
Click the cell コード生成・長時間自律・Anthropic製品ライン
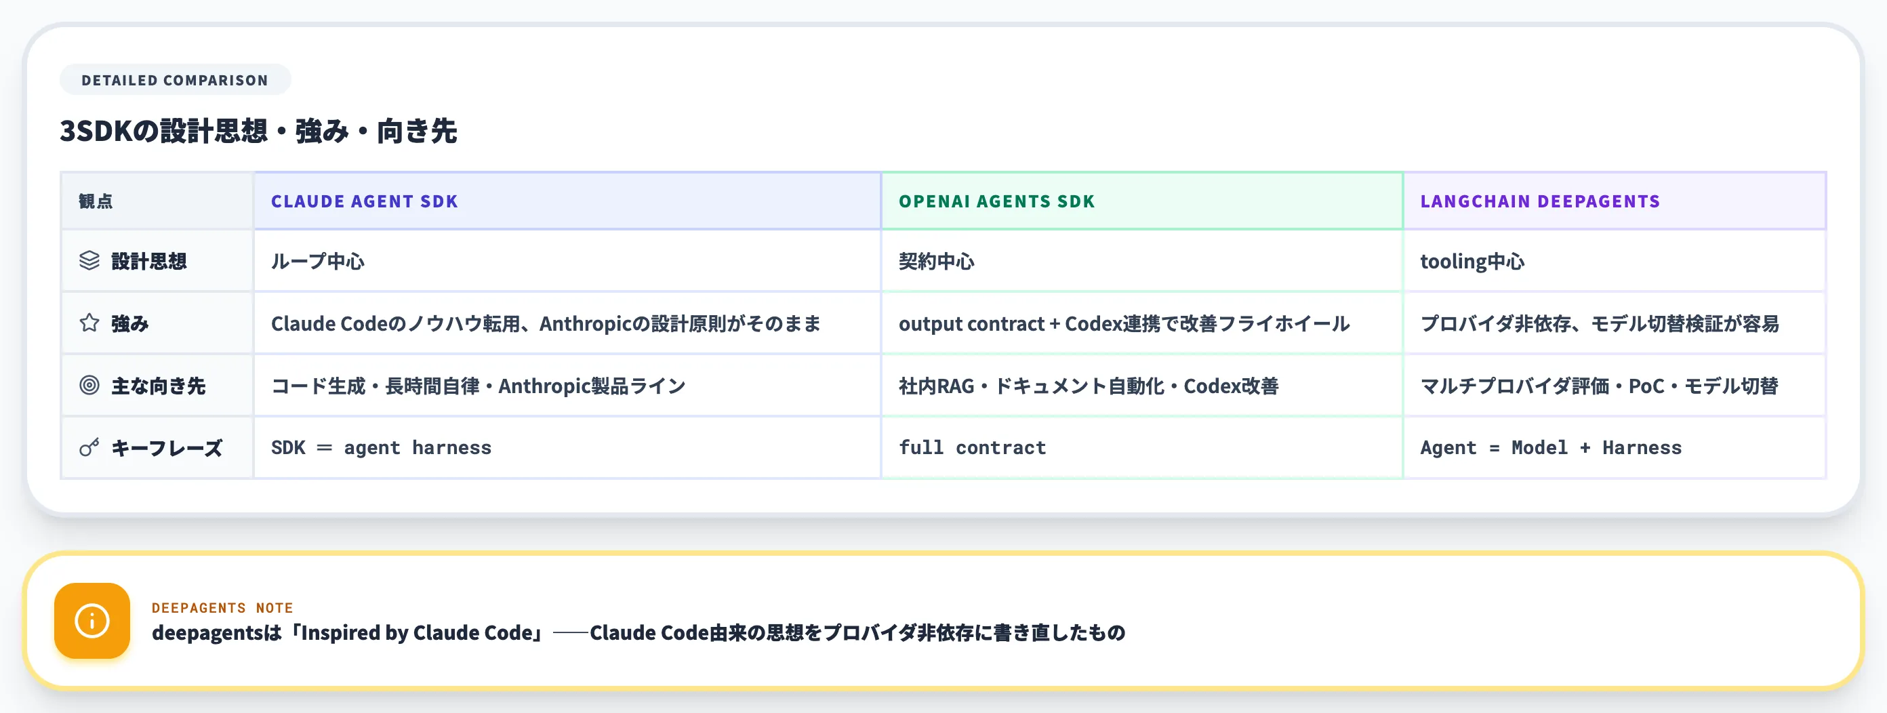coord(567,386)
